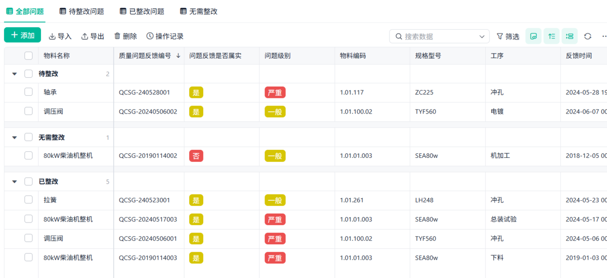The height and width of the screenshot is (278, 607).
Task: Click the refresh data icon
Action: pyautogui.click(x=588, y=36)
